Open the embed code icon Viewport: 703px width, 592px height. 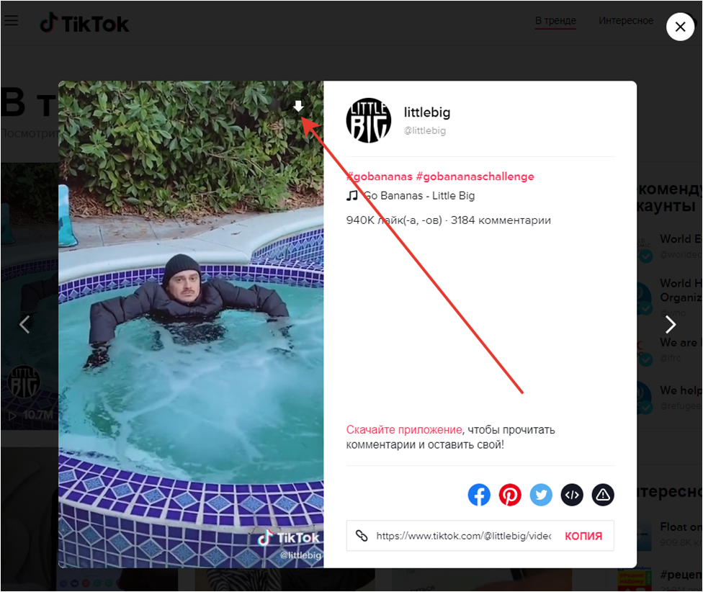pyautogui.click(x=572, y=495)
